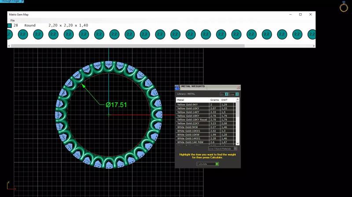352x197 pixels.
Task: Click the Metal column header
Action: (x=192, y=100)
